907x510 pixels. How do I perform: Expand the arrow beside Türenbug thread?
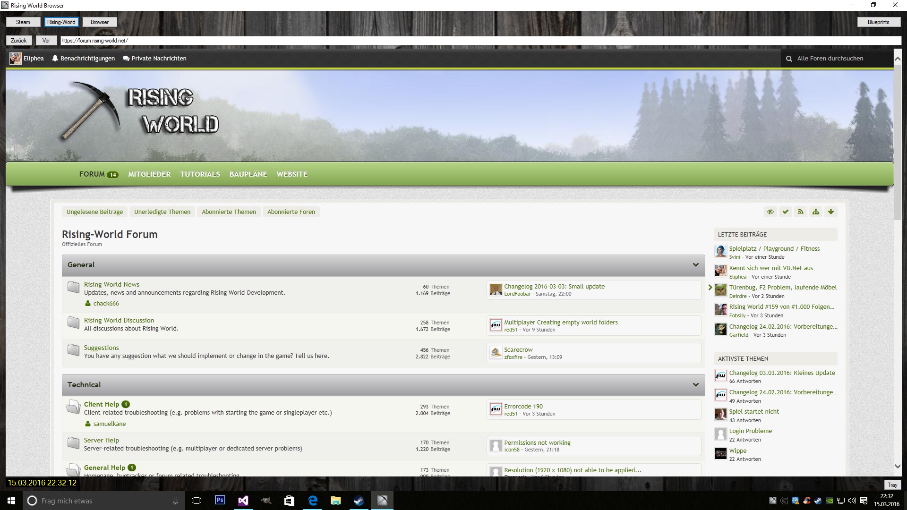point(710,287)
